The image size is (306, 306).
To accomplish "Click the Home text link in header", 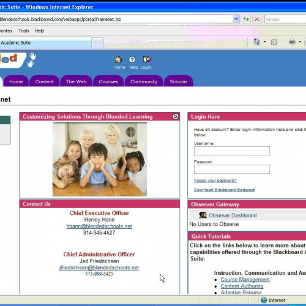I will pyautogui.click(x=119, y=67).
